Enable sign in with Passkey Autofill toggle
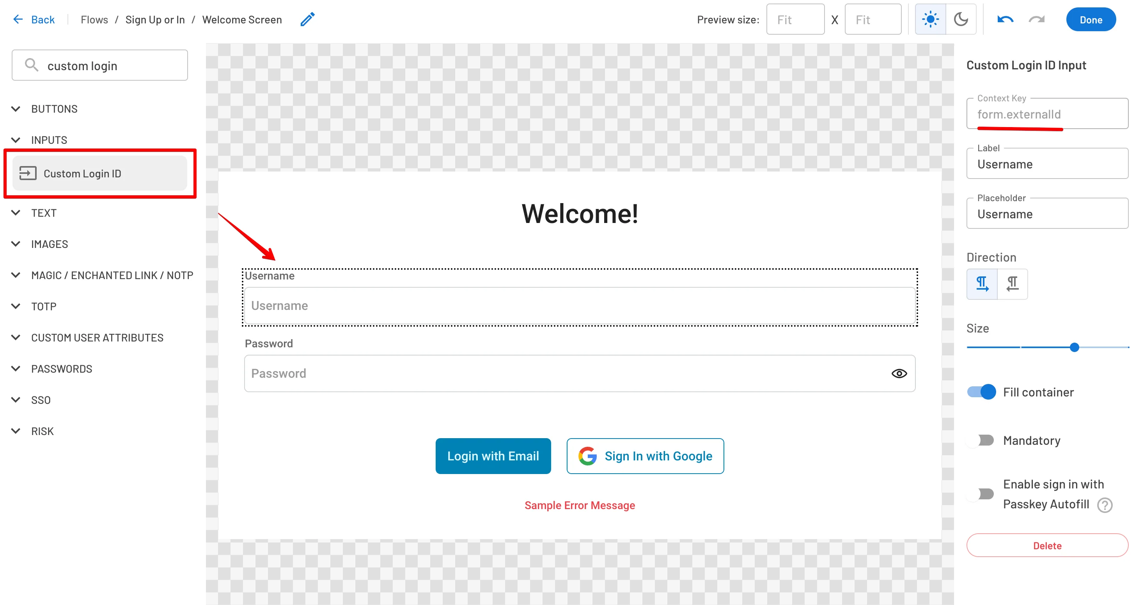The image size is (1135, 605). point(982,494)
